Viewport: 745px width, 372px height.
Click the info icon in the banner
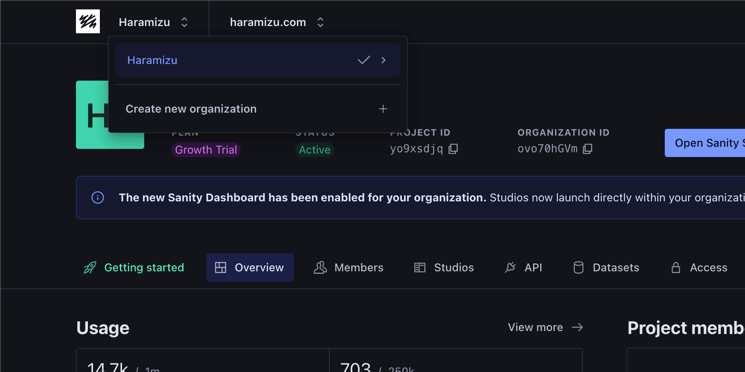(98, 198)
